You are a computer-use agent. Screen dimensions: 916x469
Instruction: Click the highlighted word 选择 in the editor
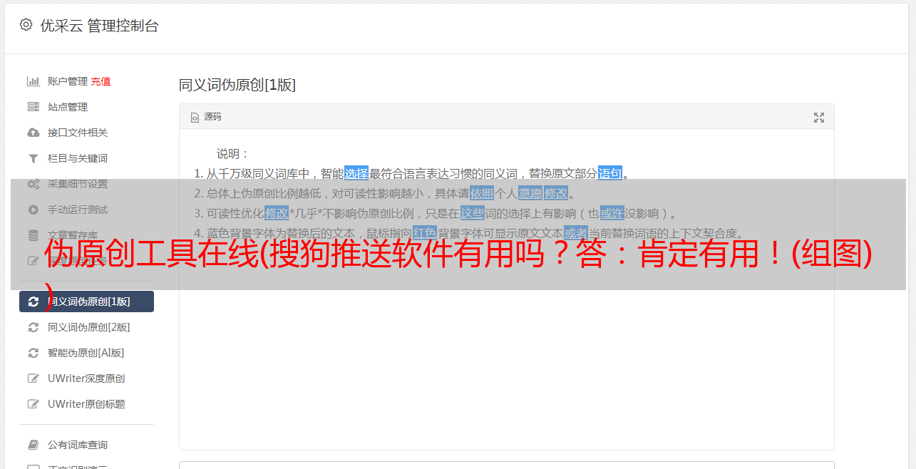tap(356, 173)
